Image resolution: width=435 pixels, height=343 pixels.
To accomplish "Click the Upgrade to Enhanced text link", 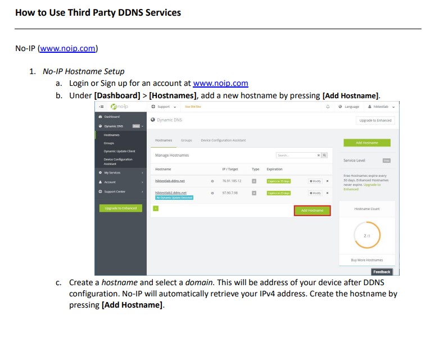I will pos(362,187).
